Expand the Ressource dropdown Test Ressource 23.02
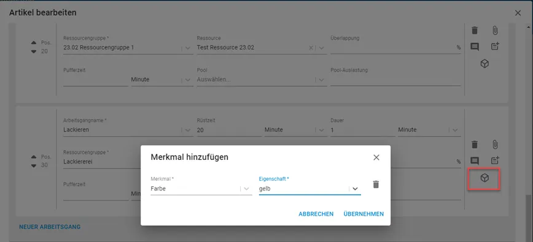This screenshot has height=242, width=533. [x=321, y=48]
